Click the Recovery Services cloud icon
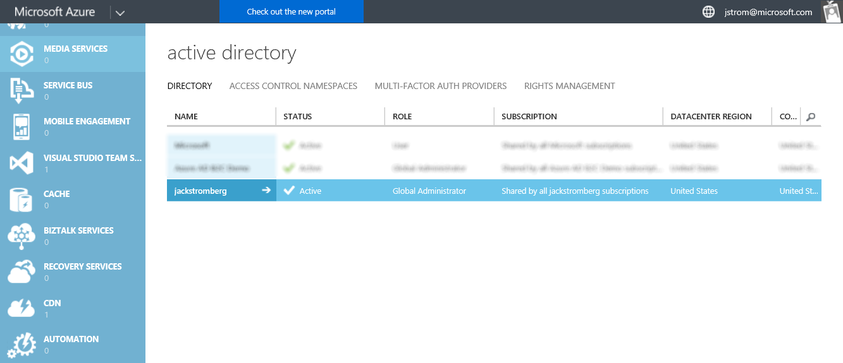 [x=21, y=272]
